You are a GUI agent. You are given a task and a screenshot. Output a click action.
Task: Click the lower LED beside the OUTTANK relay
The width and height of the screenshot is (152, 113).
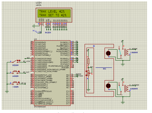coord(108,86)
